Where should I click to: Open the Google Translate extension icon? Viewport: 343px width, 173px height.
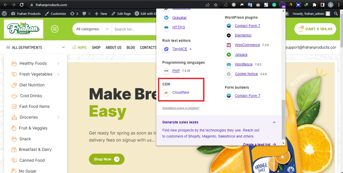pyautogui.click(x=250, y=5)
